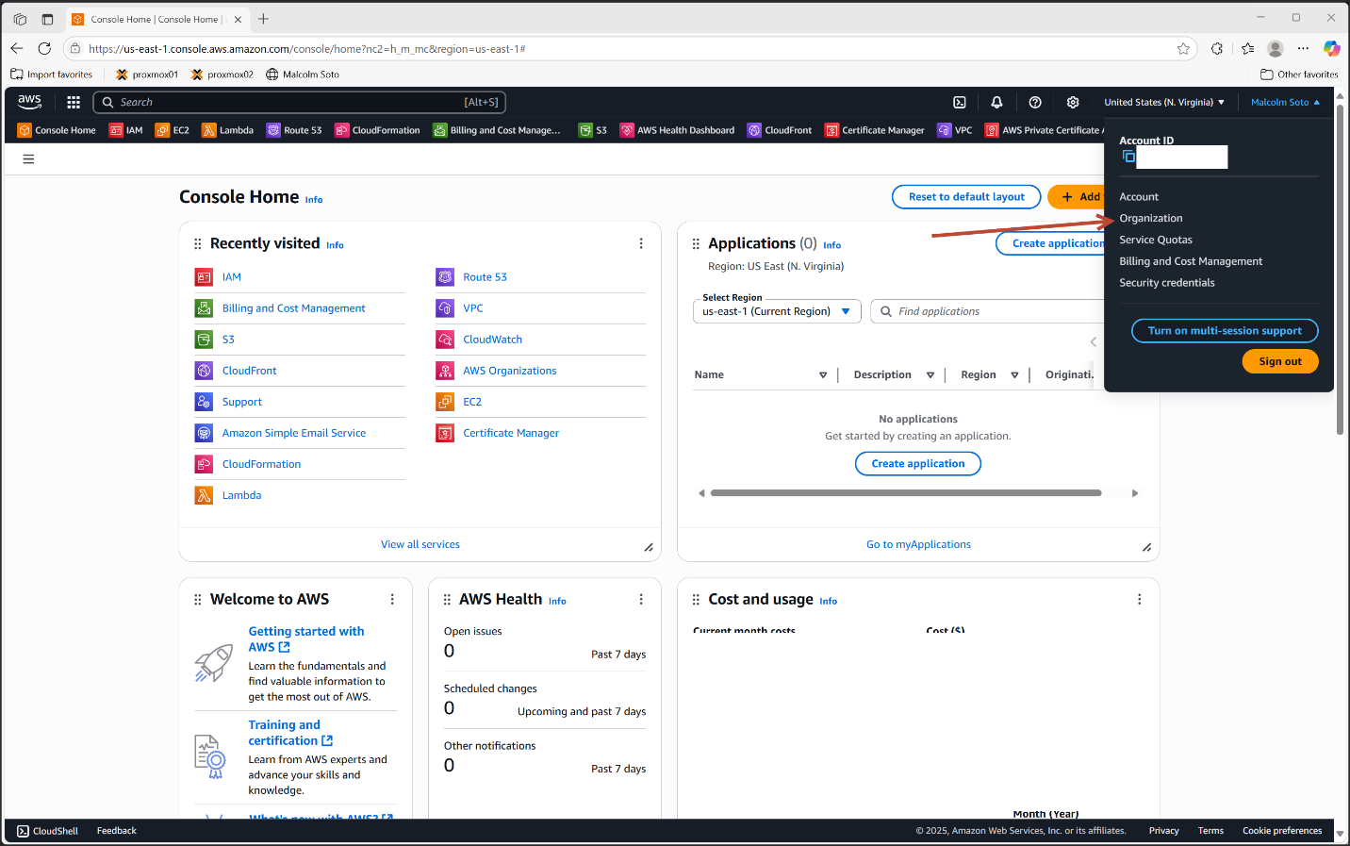Screen dimensions: 1350x846
Task: Open the notifications bell icon
Action: pyautogui.click(x=996, y=102)
